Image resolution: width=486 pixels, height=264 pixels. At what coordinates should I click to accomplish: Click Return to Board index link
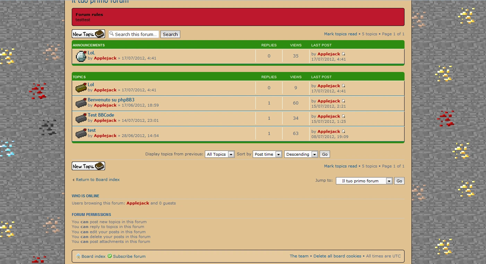[98, 180]
